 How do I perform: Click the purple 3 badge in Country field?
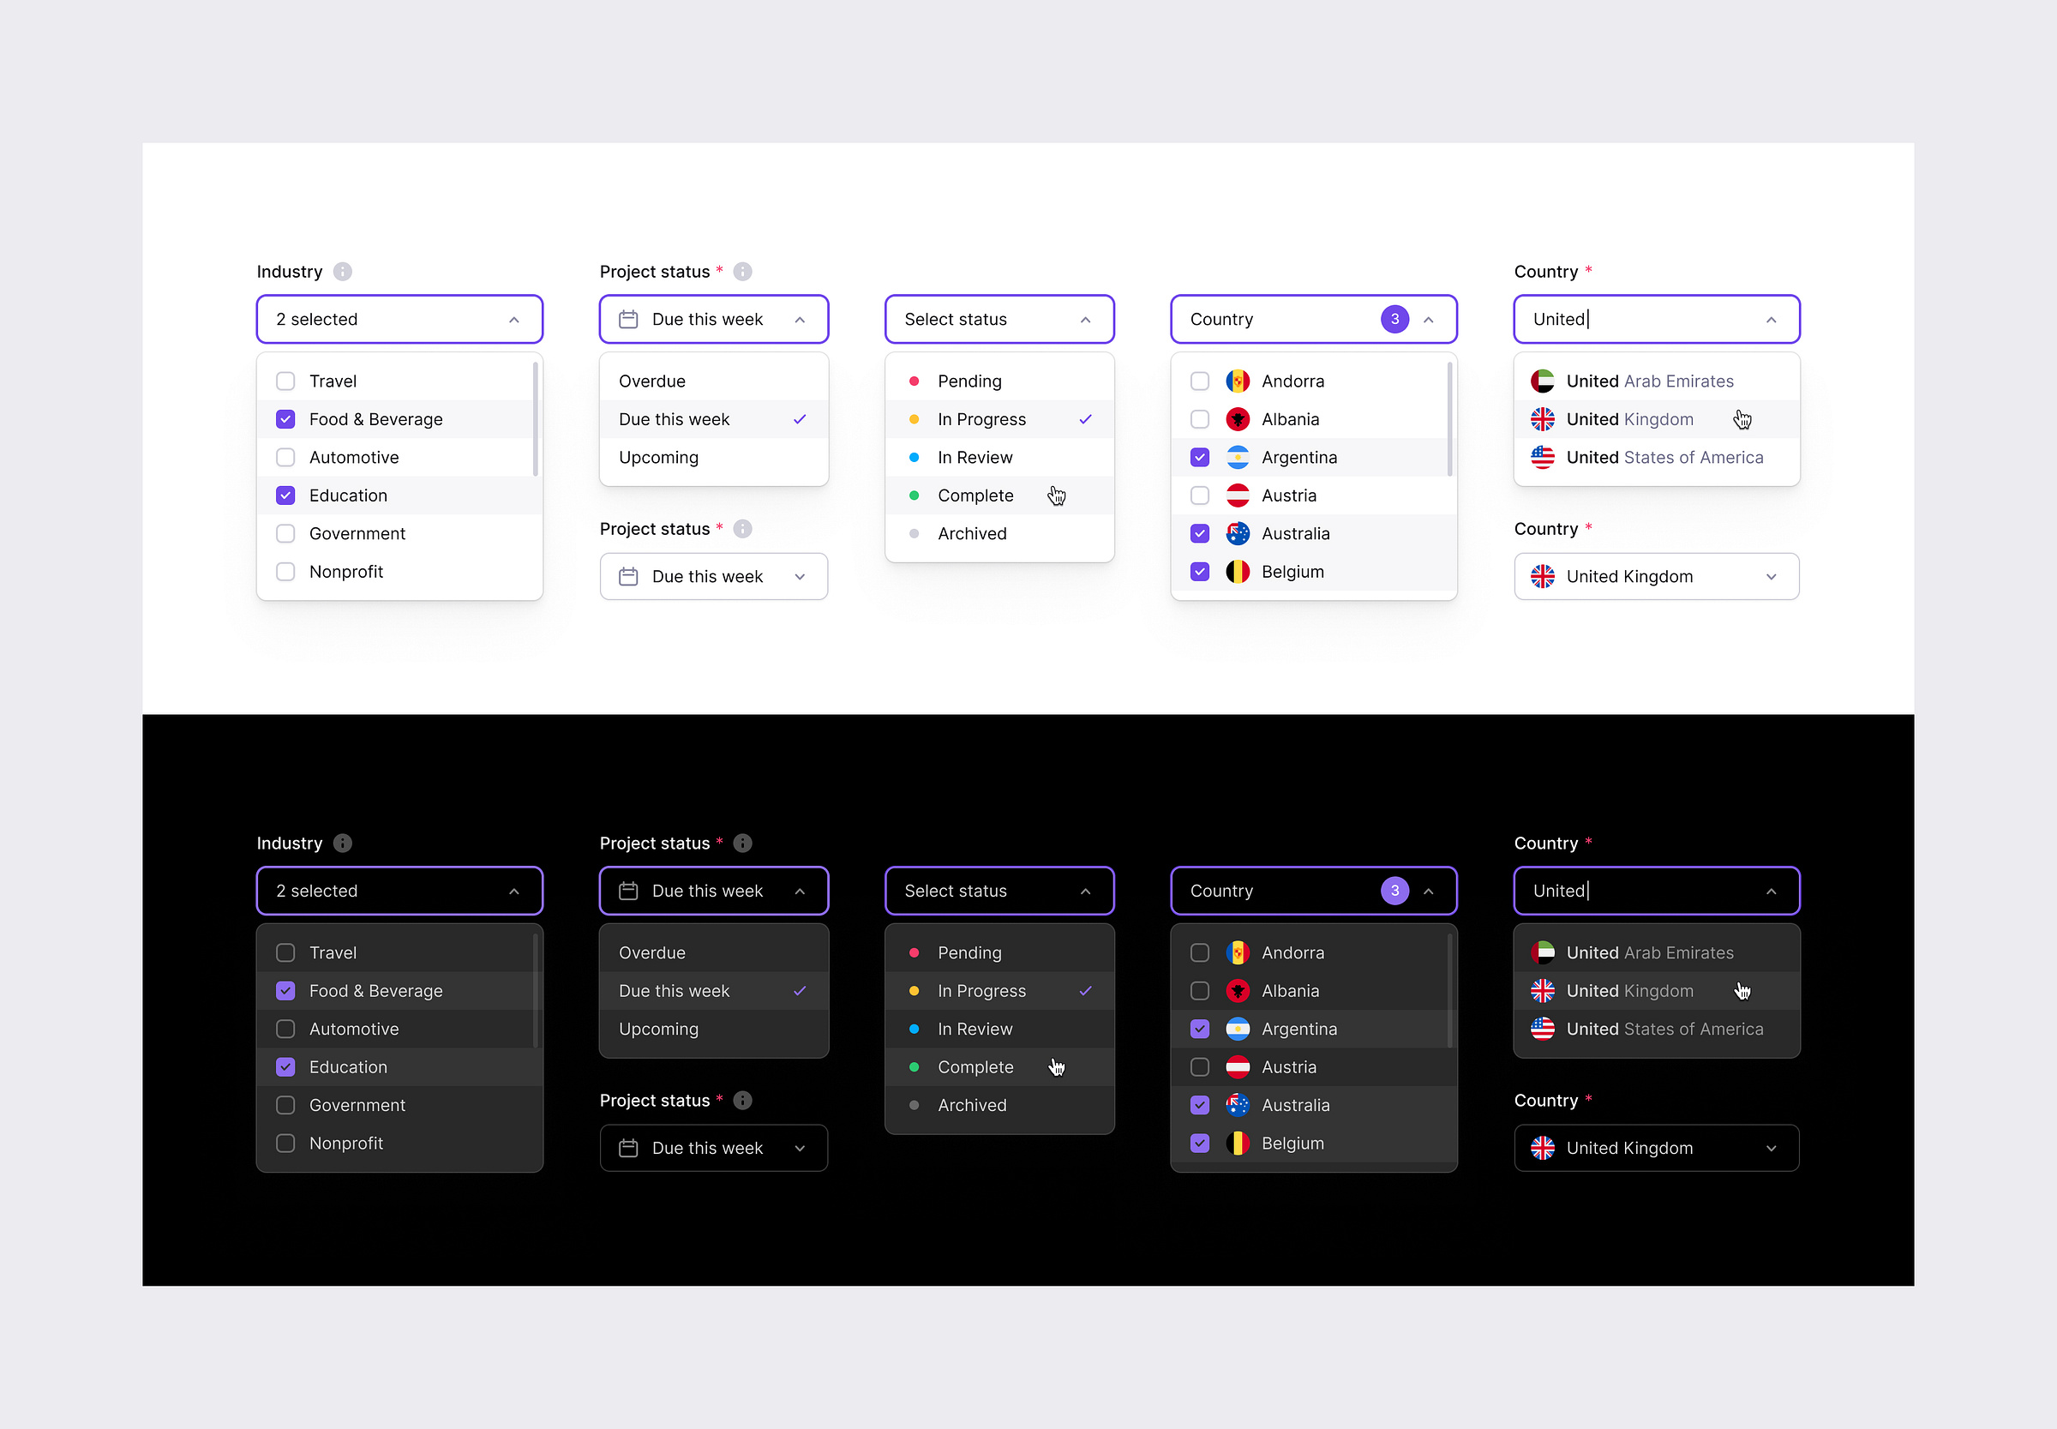[1395, 319]
